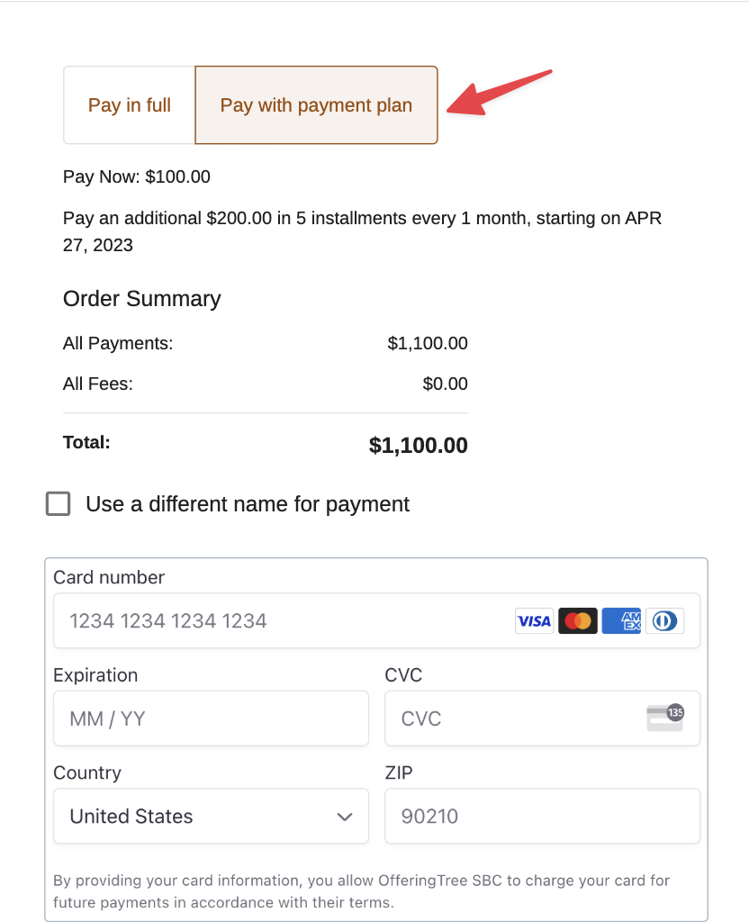
Task: Open the Country dropdown
Action: (211, 816)
